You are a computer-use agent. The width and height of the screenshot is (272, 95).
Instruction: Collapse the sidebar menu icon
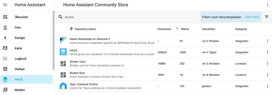pos(5,5)
